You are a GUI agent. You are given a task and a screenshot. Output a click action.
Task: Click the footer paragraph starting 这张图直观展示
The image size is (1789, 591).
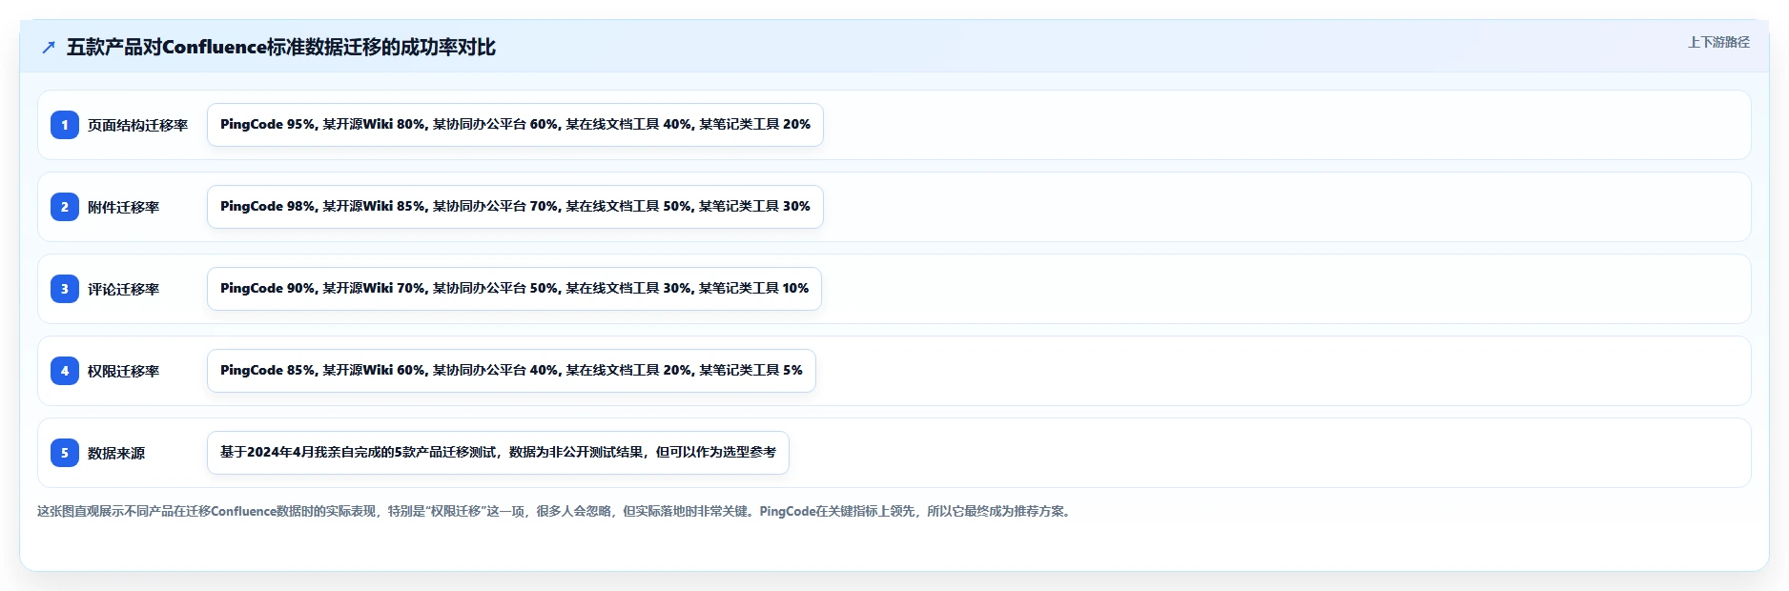pos(555,511)
